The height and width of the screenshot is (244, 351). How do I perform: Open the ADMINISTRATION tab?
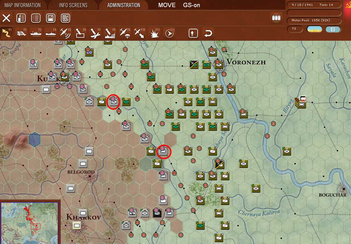point(124,5)
